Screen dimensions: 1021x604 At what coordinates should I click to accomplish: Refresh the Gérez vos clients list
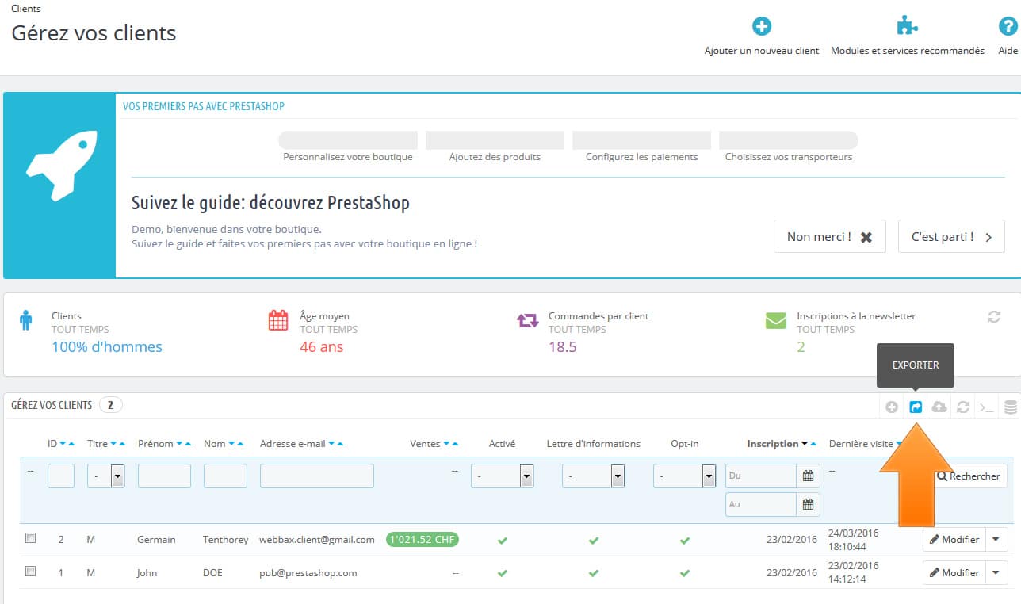coord(963,407)
